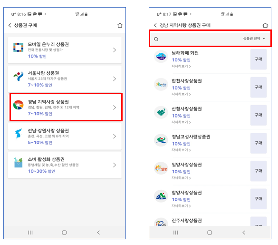Tap 합천사랑상품권 voucher name

coord(187,81)
